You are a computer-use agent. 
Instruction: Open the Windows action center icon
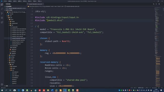pos(161,90)
